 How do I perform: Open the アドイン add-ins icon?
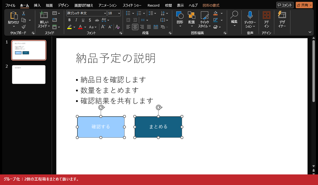tap(266, 15)
